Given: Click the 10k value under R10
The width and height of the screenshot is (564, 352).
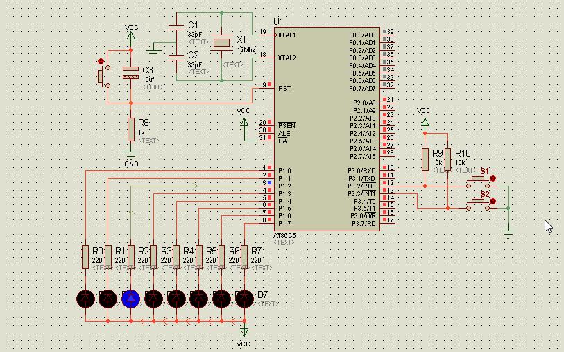Looking at the screenshot, I should click(460, 163).
